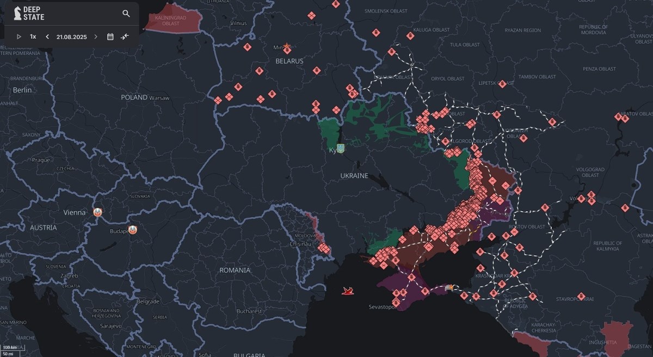
Task: Open the calendar date picker
Action: pyautogui.click(x=110, y=36)
